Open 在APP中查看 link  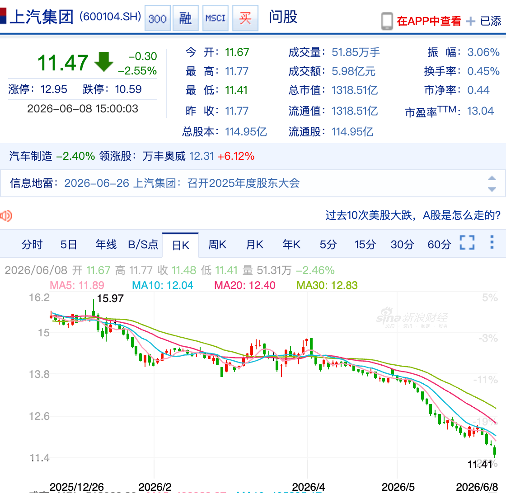(x=429, y=21)
